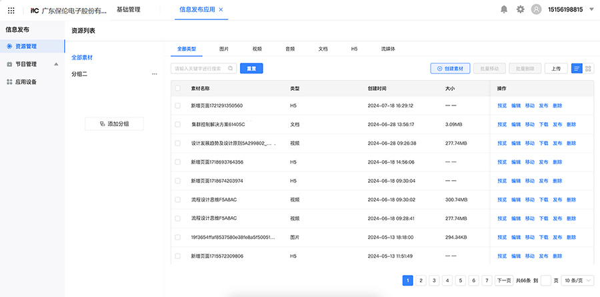Go to page 3
Screen dimensions: 600x297
(x=433, y=280)
